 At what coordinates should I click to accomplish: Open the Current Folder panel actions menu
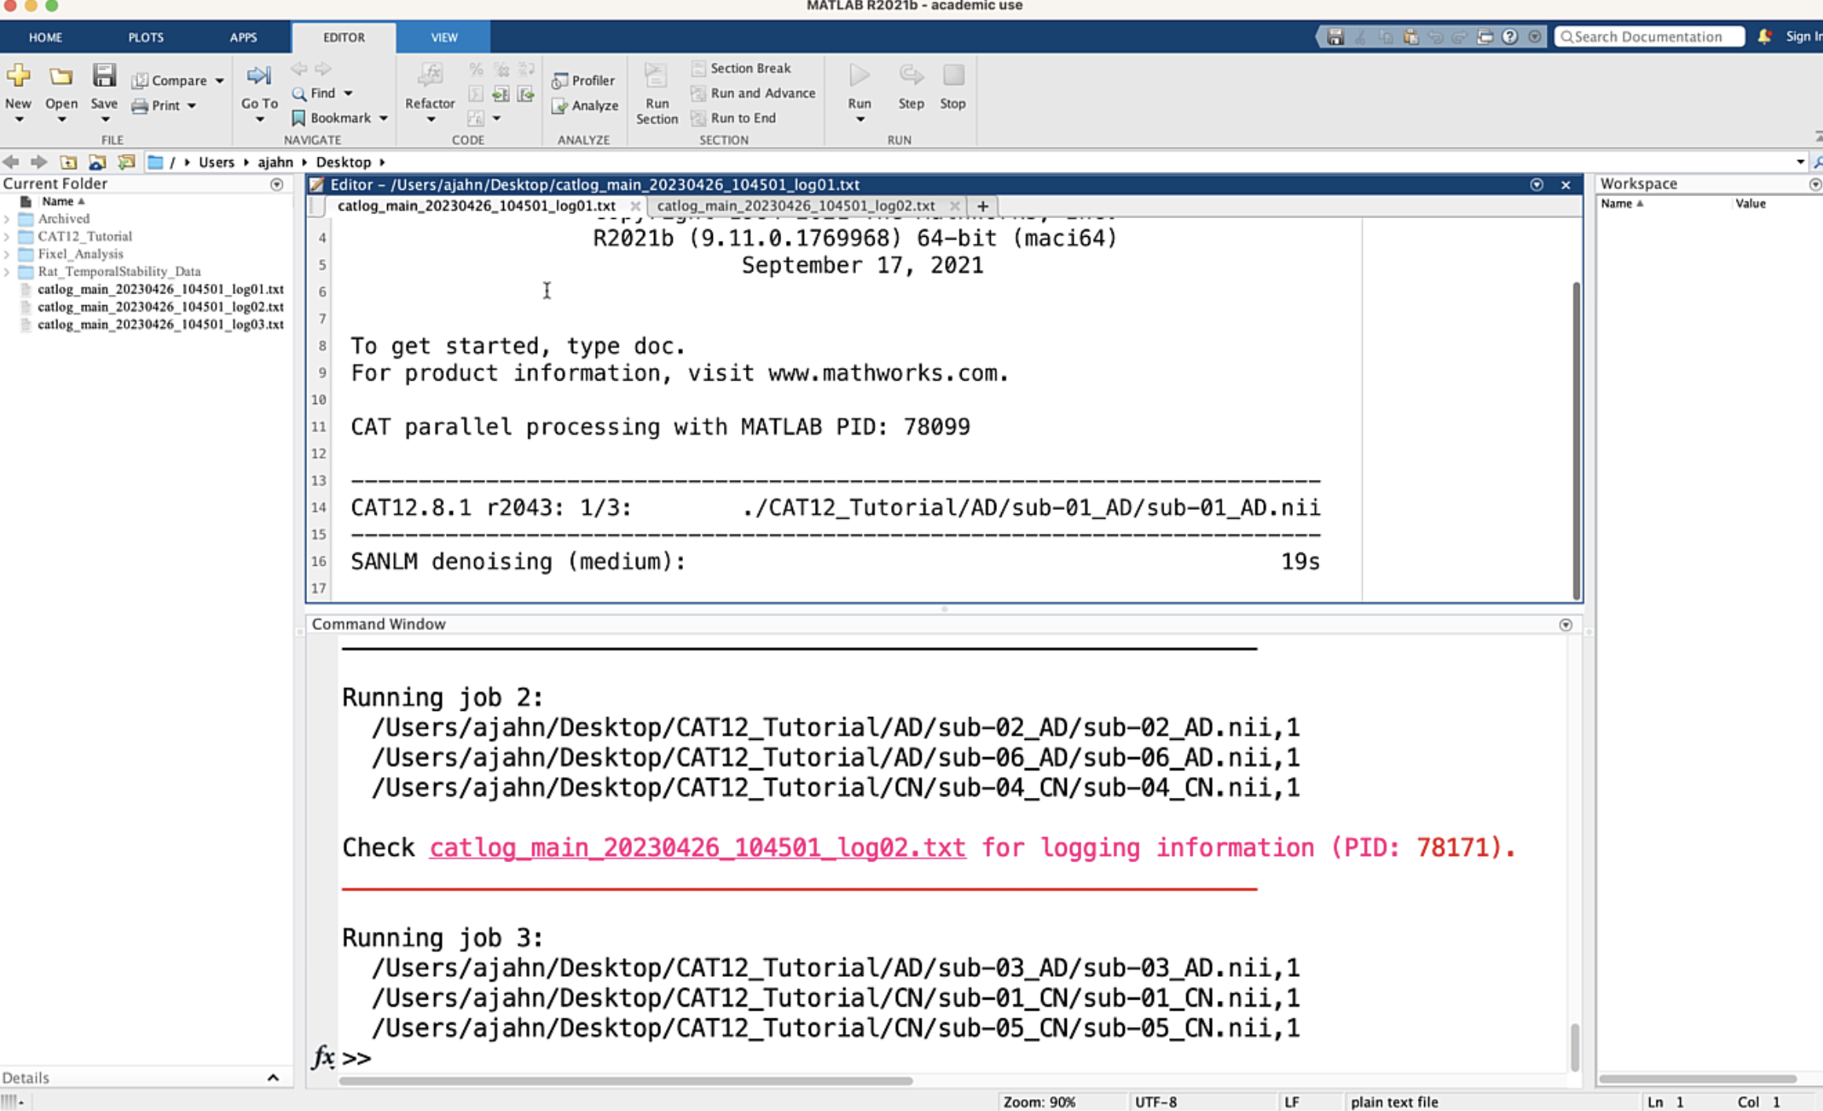tap(276, 184)
